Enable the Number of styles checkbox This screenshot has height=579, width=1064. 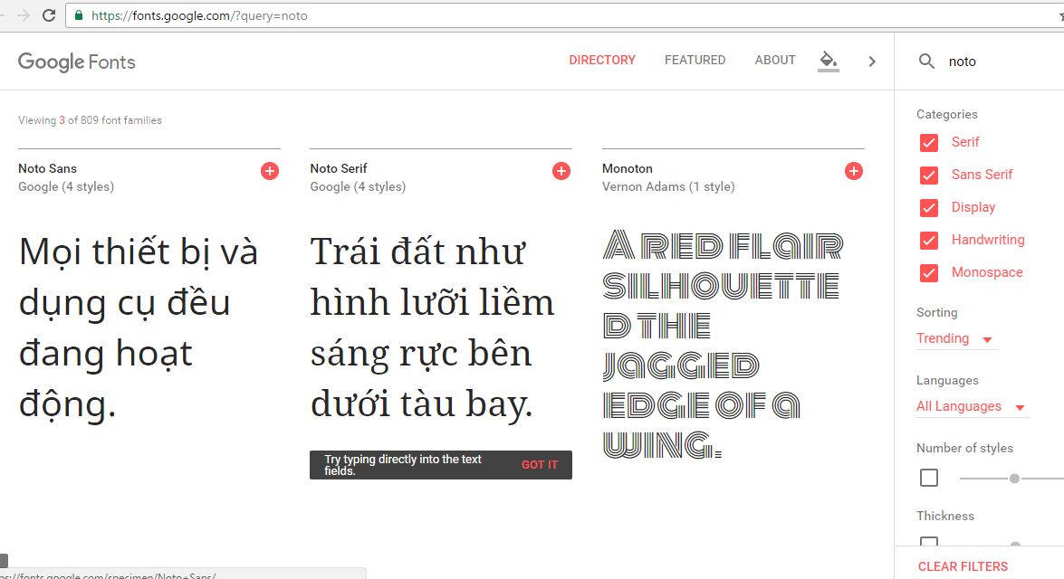(929, 478)
